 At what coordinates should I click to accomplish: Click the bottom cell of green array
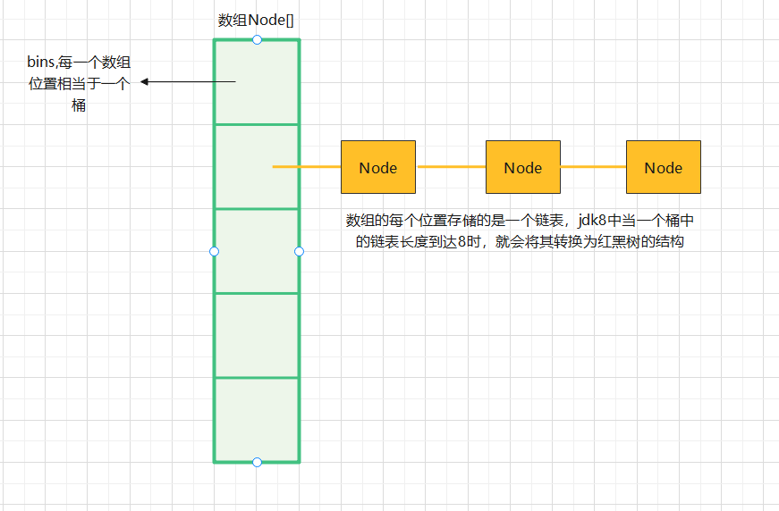(257, 420)
